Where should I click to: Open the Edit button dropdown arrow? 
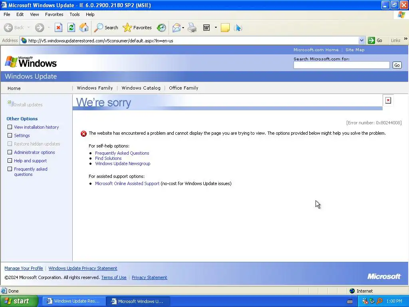coord(216,28)
